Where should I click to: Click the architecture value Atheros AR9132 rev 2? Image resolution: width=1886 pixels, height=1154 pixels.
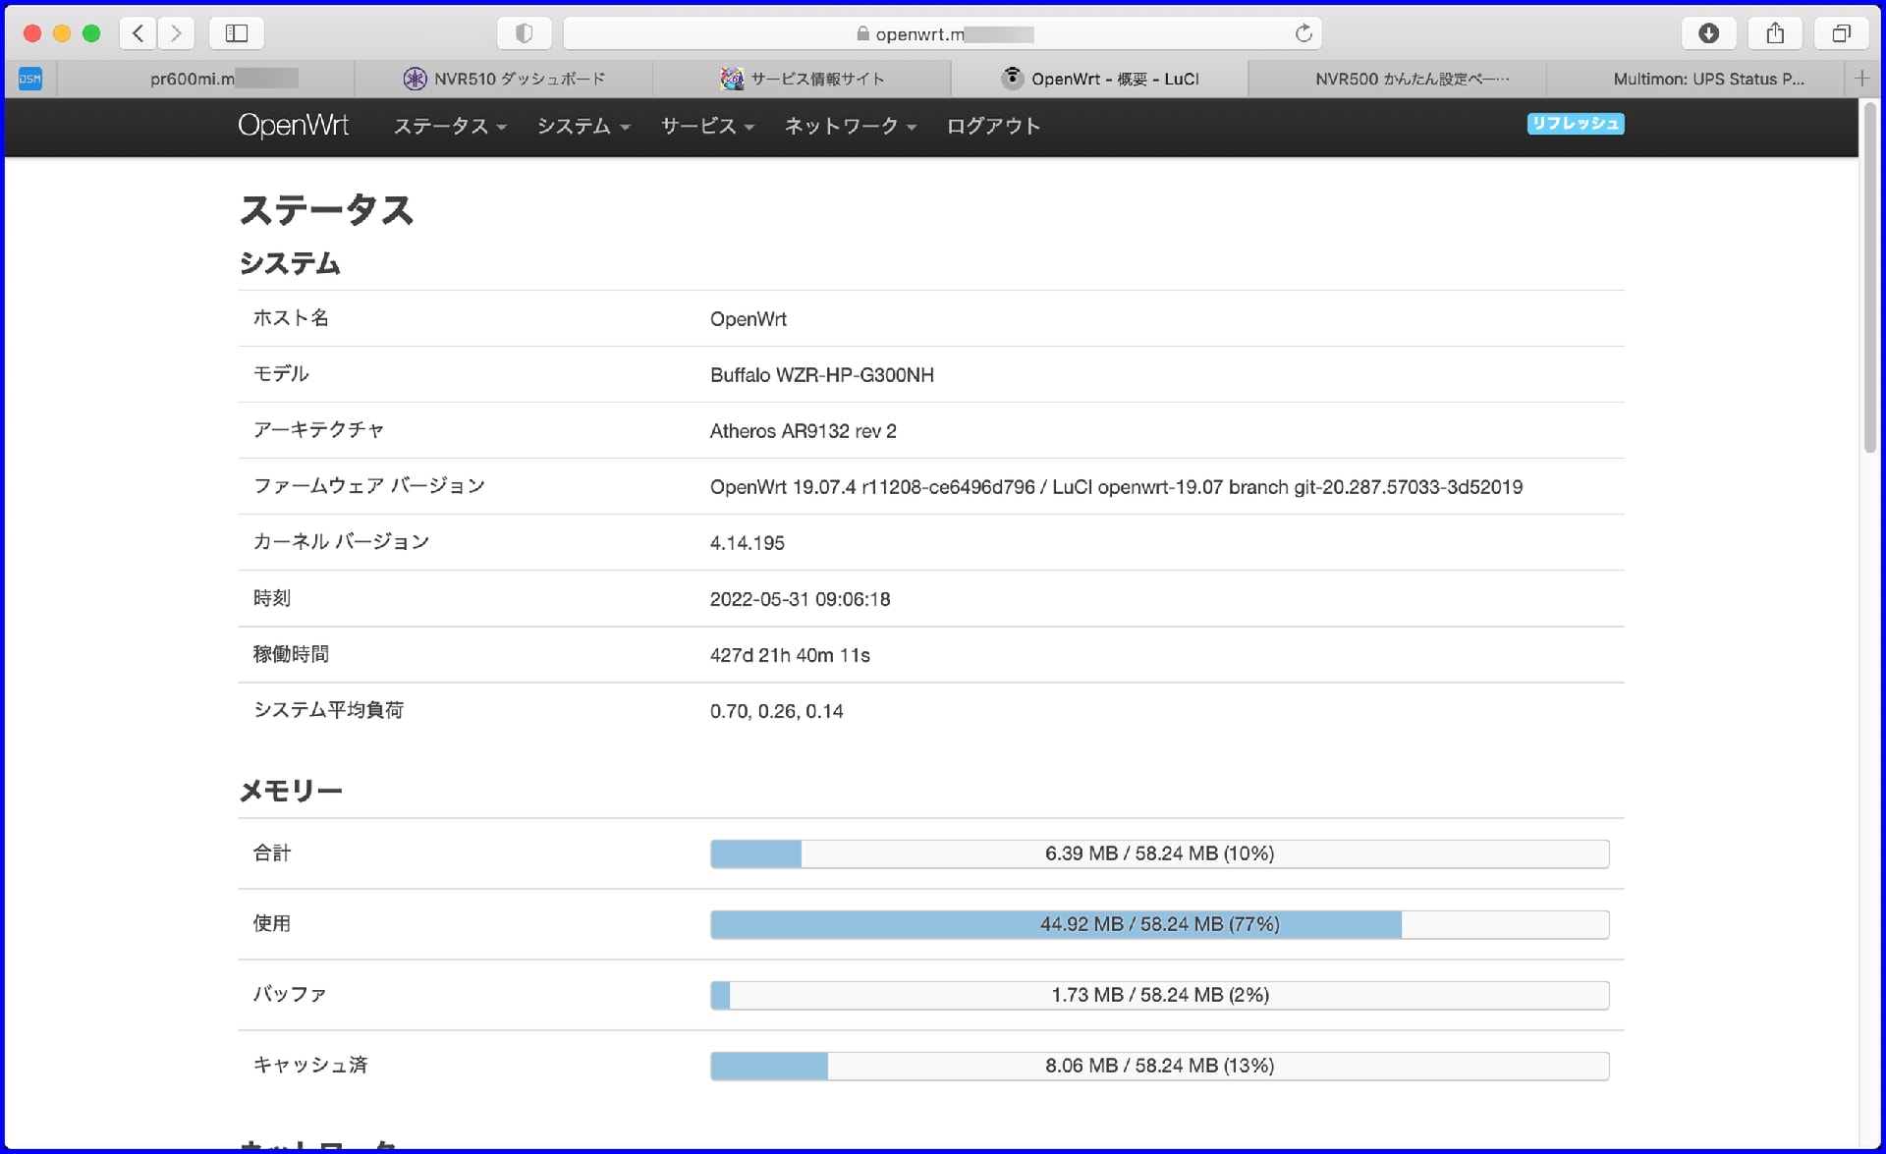[x=804, y=431]
